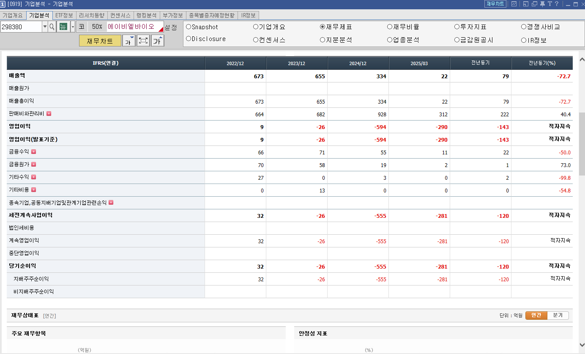Screen dimensions: 585x354
Task: Switch to the ETF정보 tab
Action: click(64, 15)
